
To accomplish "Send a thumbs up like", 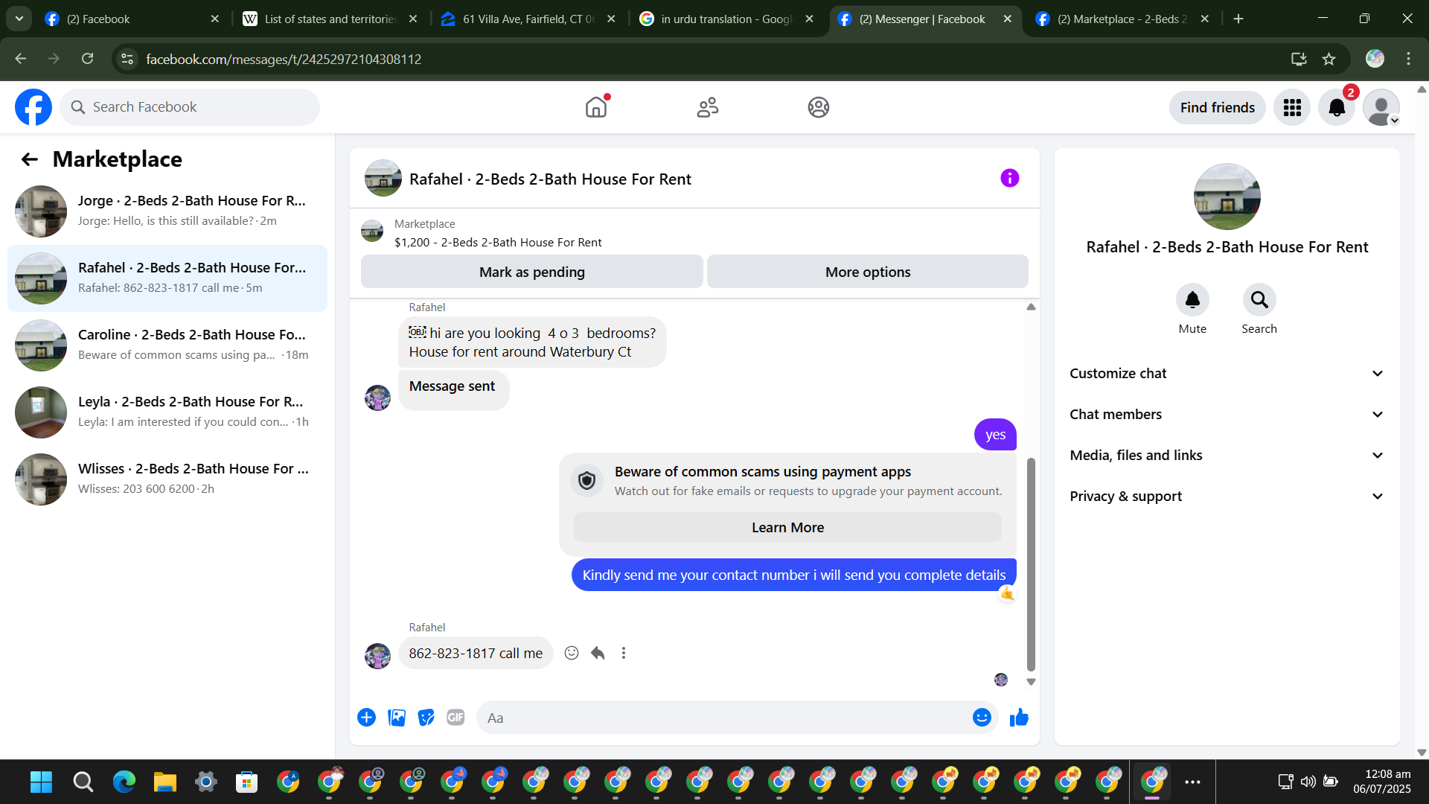I will pyautogui.click(x=1019, y=718).
